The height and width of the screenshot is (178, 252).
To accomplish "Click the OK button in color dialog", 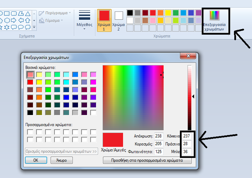I will 36,160.
